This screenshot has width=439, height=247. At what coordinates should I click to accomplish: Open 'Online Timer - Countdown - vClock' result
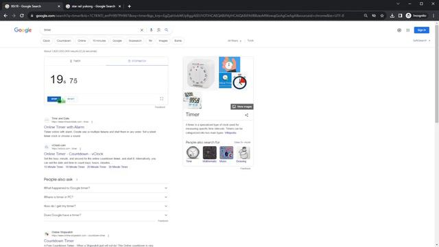click(x=73, y=154)
